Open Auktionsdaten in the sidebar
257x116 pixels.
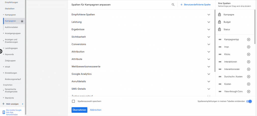(x=12, y=27)
